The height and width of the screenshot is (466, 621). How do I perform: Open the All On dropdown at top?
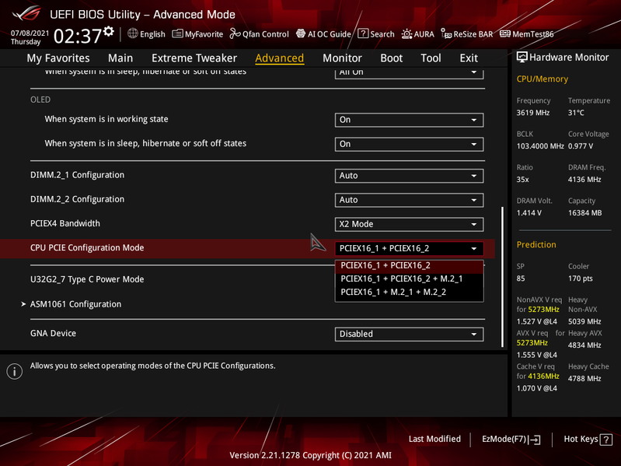click(x=409, y=73)
